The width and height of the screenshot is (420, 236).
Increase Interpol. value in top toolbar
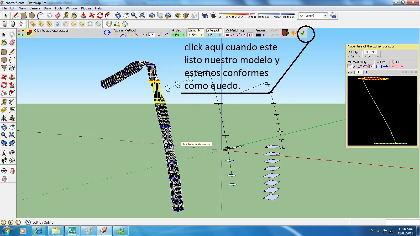[x=220, y=35]
